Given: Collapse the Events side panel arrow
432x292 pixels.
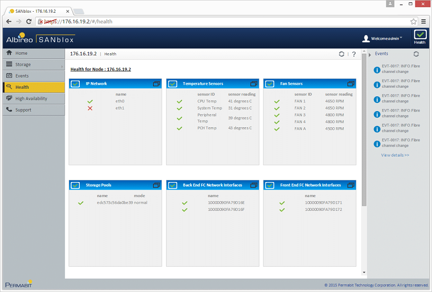Looking at the screenshot, I should click(x=369, y=55).
